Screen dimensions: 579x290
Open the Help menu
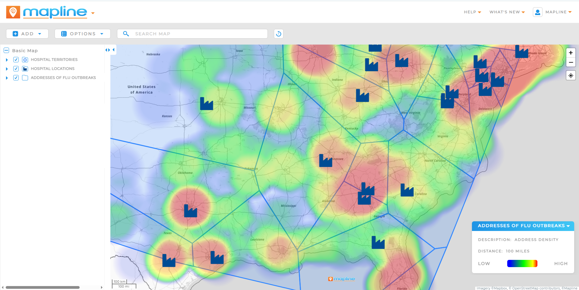pyautogui.click(x=472, y=12)
